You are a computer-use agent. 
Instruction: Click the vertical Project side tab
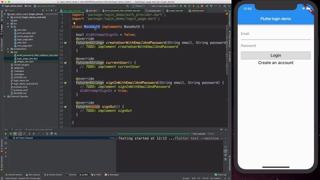pos(1,29)
